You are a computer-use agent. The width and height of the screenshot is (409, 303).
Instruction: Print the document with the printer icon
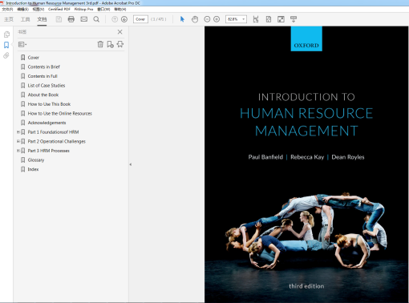71,19
